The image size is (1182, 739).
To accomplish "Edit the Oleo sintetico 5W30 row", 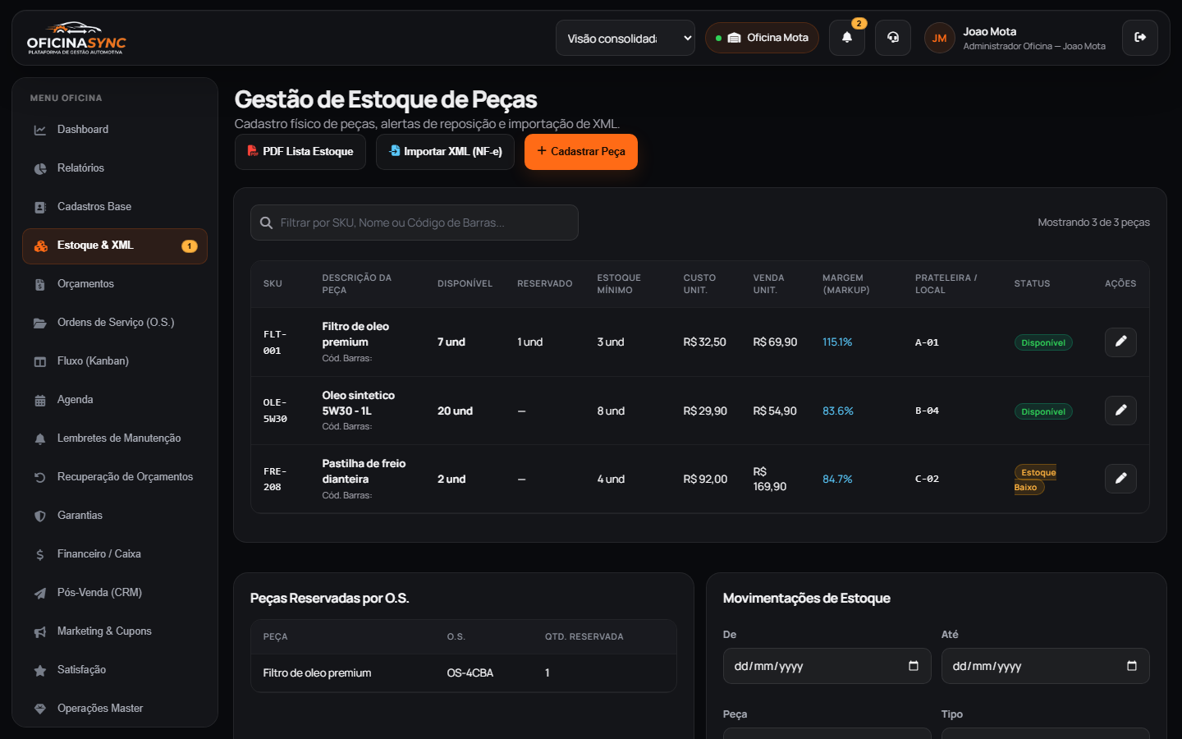I will click(1120, 411).
